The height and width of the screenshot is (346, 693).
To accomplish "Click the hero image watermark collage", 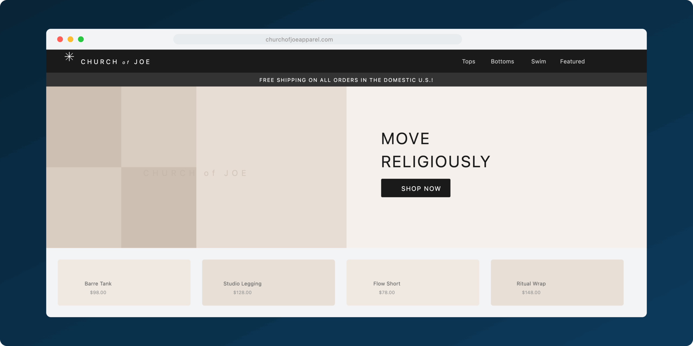I will click(x=196, y=167).
